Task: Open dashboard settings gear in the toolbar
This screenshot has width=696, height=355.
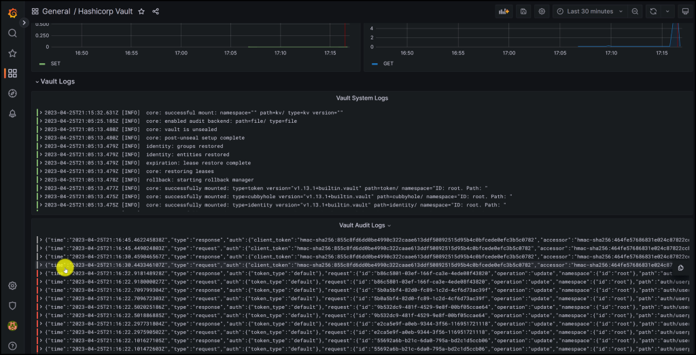Action: [542, 12]
